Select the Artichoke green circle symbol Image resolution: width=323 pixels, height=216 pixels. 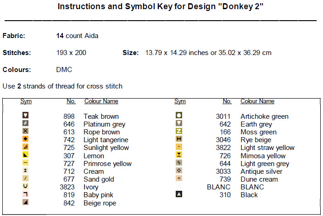coord(179,116)
